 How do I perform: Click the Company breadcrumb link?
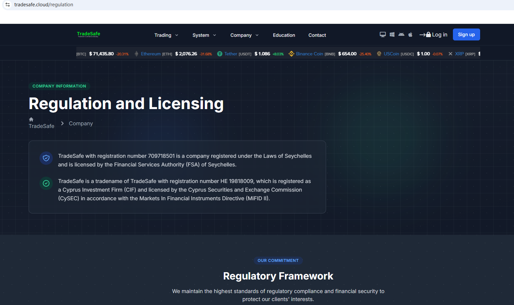click(x=81, y=123)
